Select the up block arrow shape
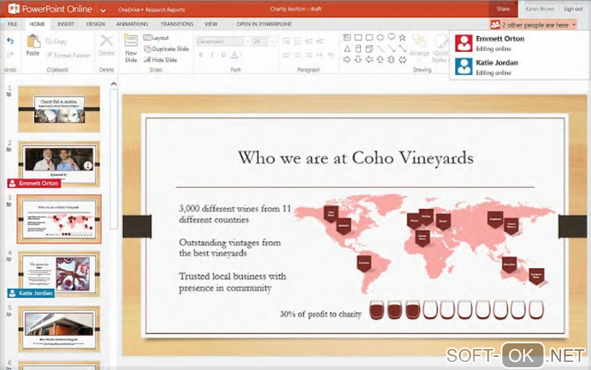The width and height of the screenshot is (591, 370). (380, 59)
